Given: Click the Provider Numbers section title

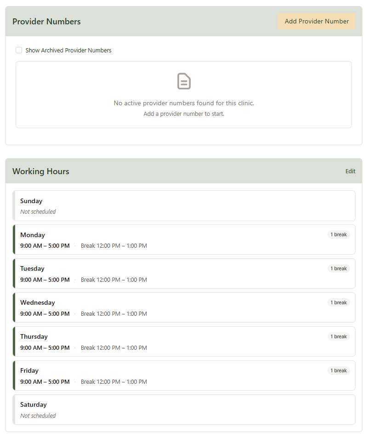Looking at the screenshot, I should pyautogui.click(x=46, y=22).
